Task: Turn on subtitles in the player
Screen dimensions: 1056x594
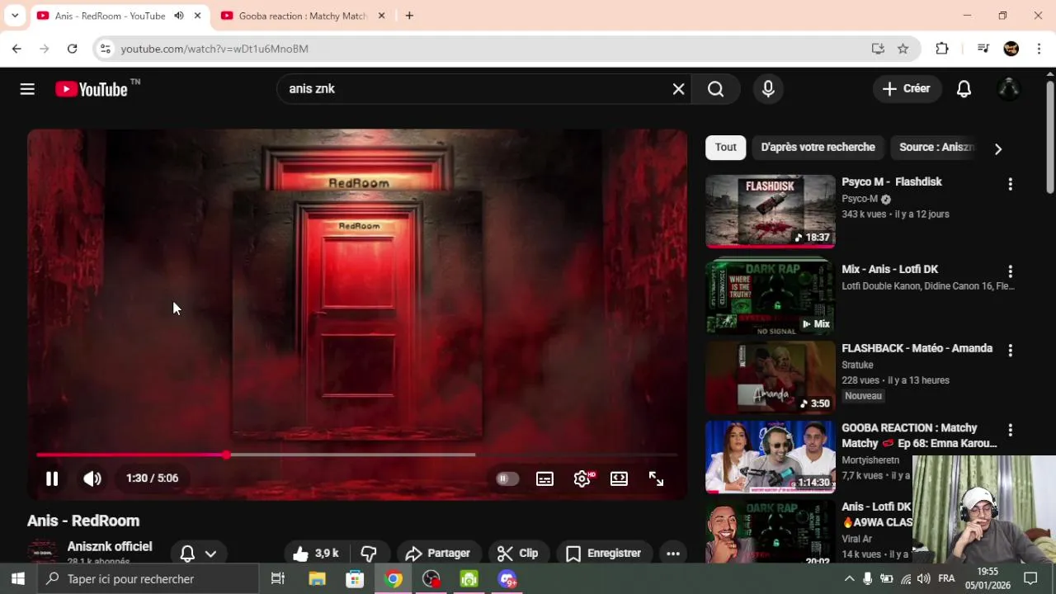Action: 544,478
